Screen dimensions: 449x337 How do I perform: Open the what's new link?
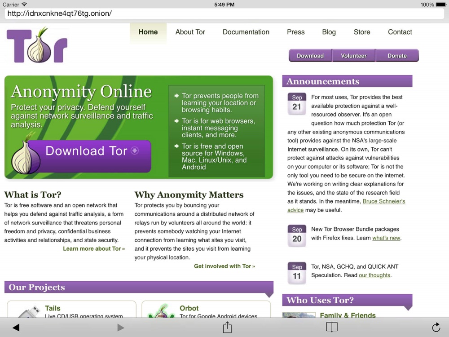[386, 238]
